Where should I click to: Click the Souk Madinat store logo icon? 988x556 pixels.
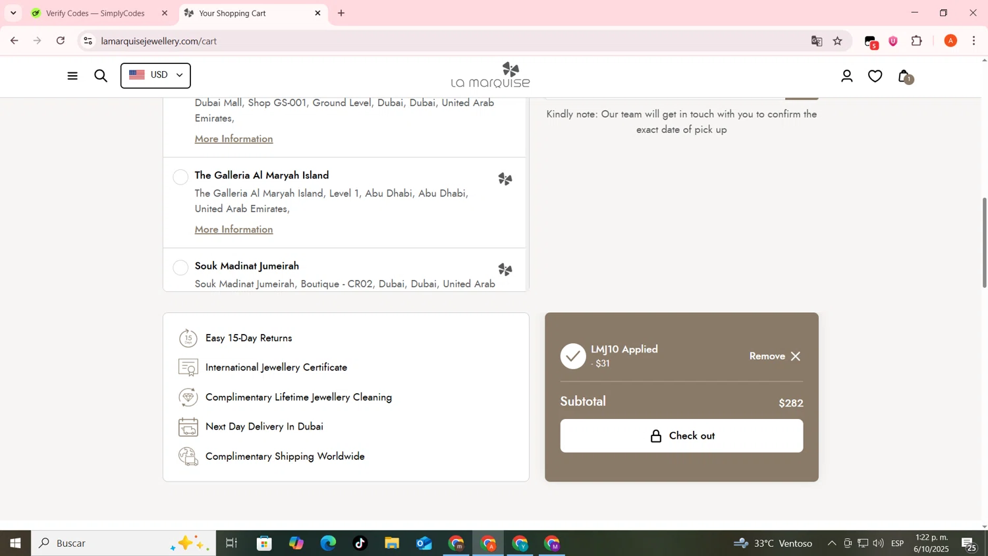coord(505,269)
